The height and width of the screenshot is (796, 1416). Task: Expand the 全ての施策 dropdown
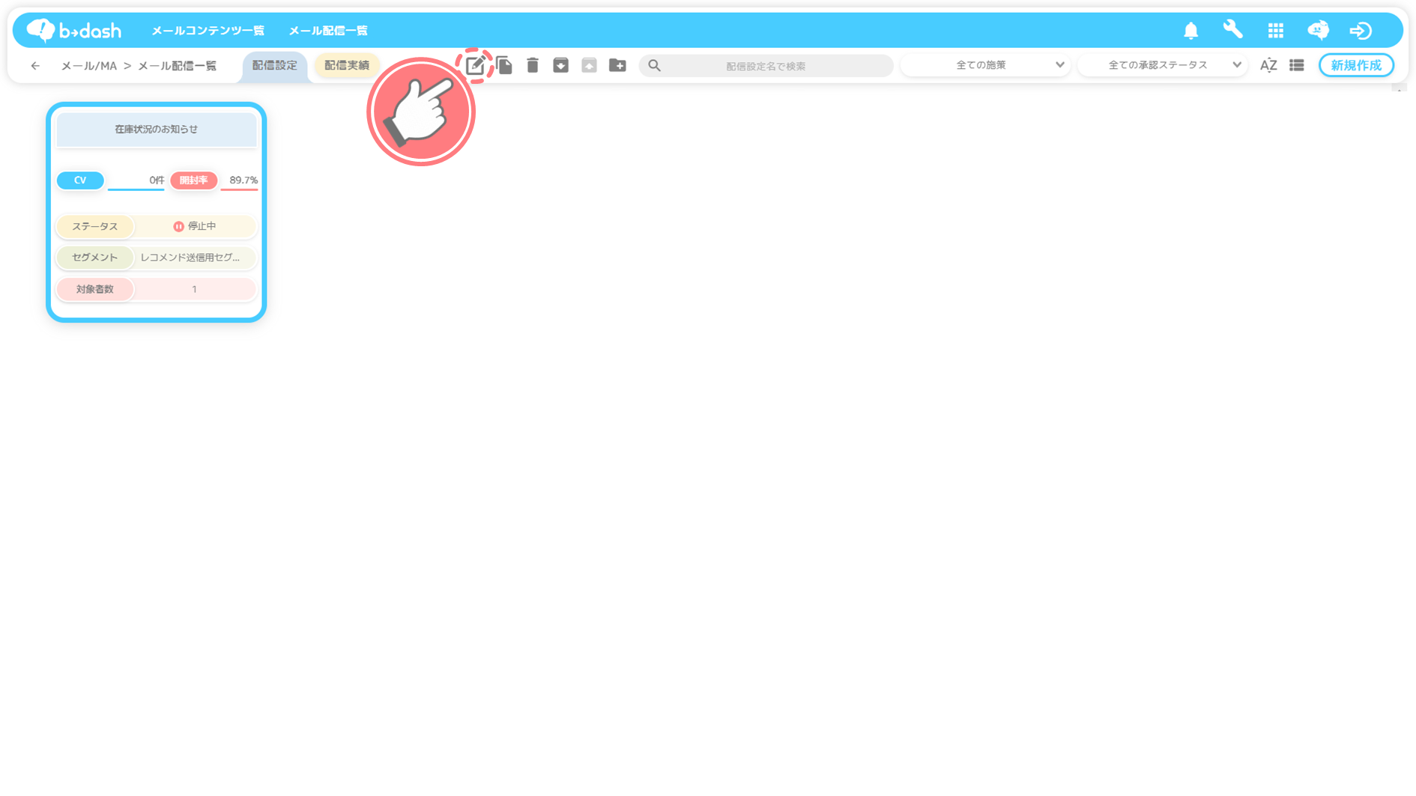click(x=986, y=66)
